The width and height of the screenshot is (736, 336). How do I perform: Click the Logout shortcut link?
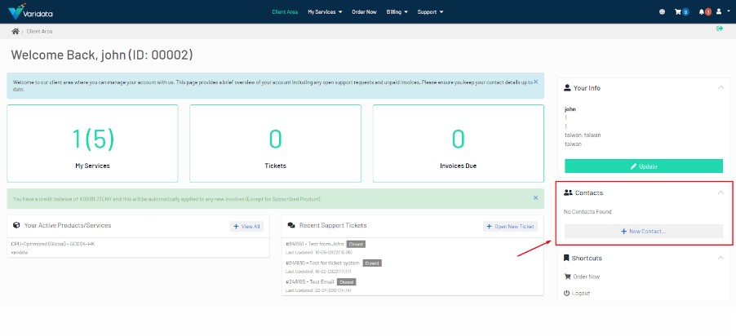tap(581, 293)
